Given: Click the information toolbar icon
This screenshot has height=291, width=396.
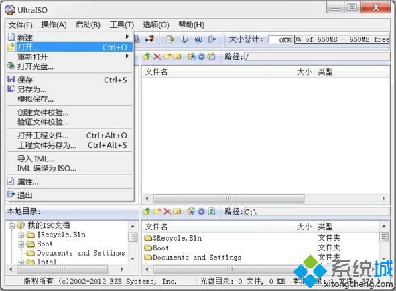Looking at the screenshot, I should pyautogui.click(x=185, y=39).
